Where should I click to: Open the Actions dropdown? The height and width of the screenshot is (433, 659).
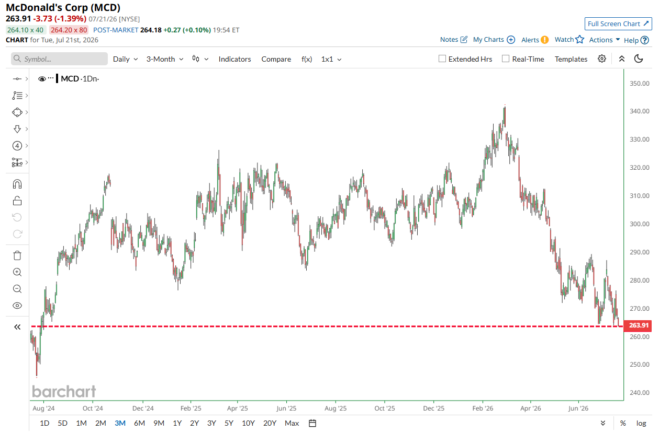point(605,40)
